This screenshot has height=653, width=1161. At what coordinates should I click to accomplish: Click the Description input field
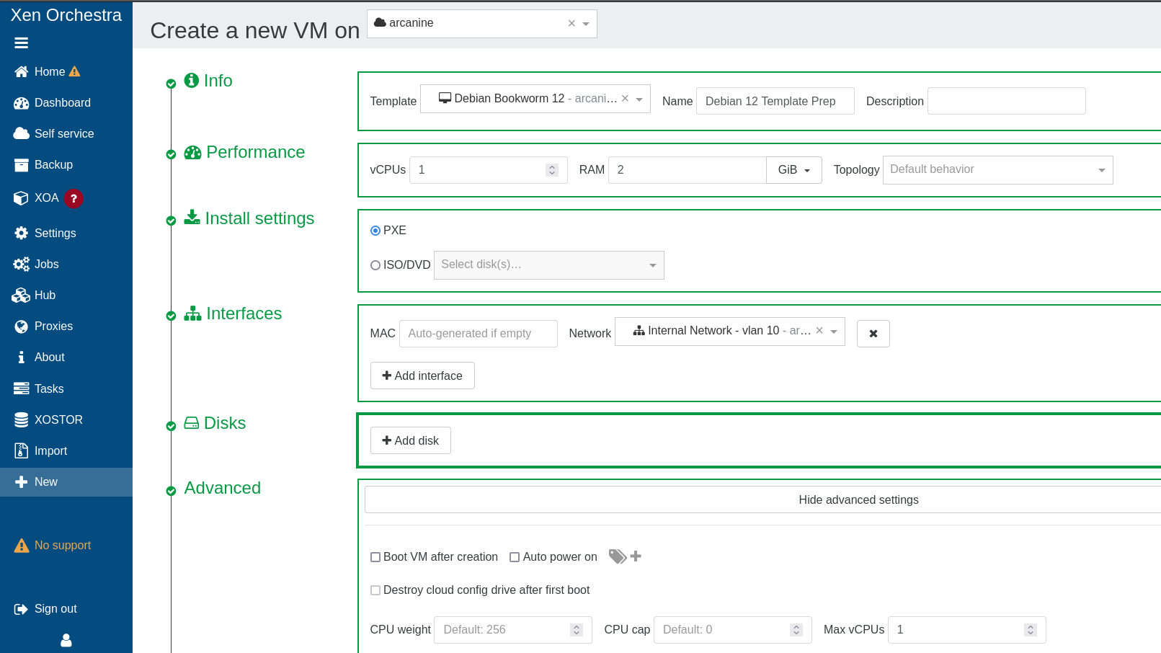click(1007, 101)
